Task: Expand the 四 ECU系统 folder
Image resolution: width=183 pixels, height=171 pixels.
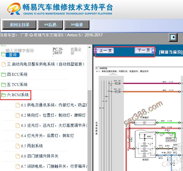Action: 17,74
